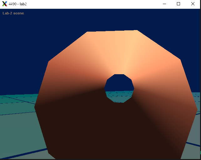
Task: Click the "4490 - lab2" window title
Action: (18, 4)
